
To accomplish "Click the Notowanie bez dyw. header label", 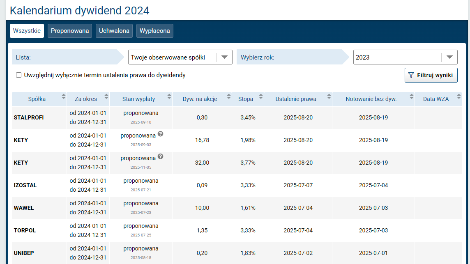I will (x=371, y=99).
